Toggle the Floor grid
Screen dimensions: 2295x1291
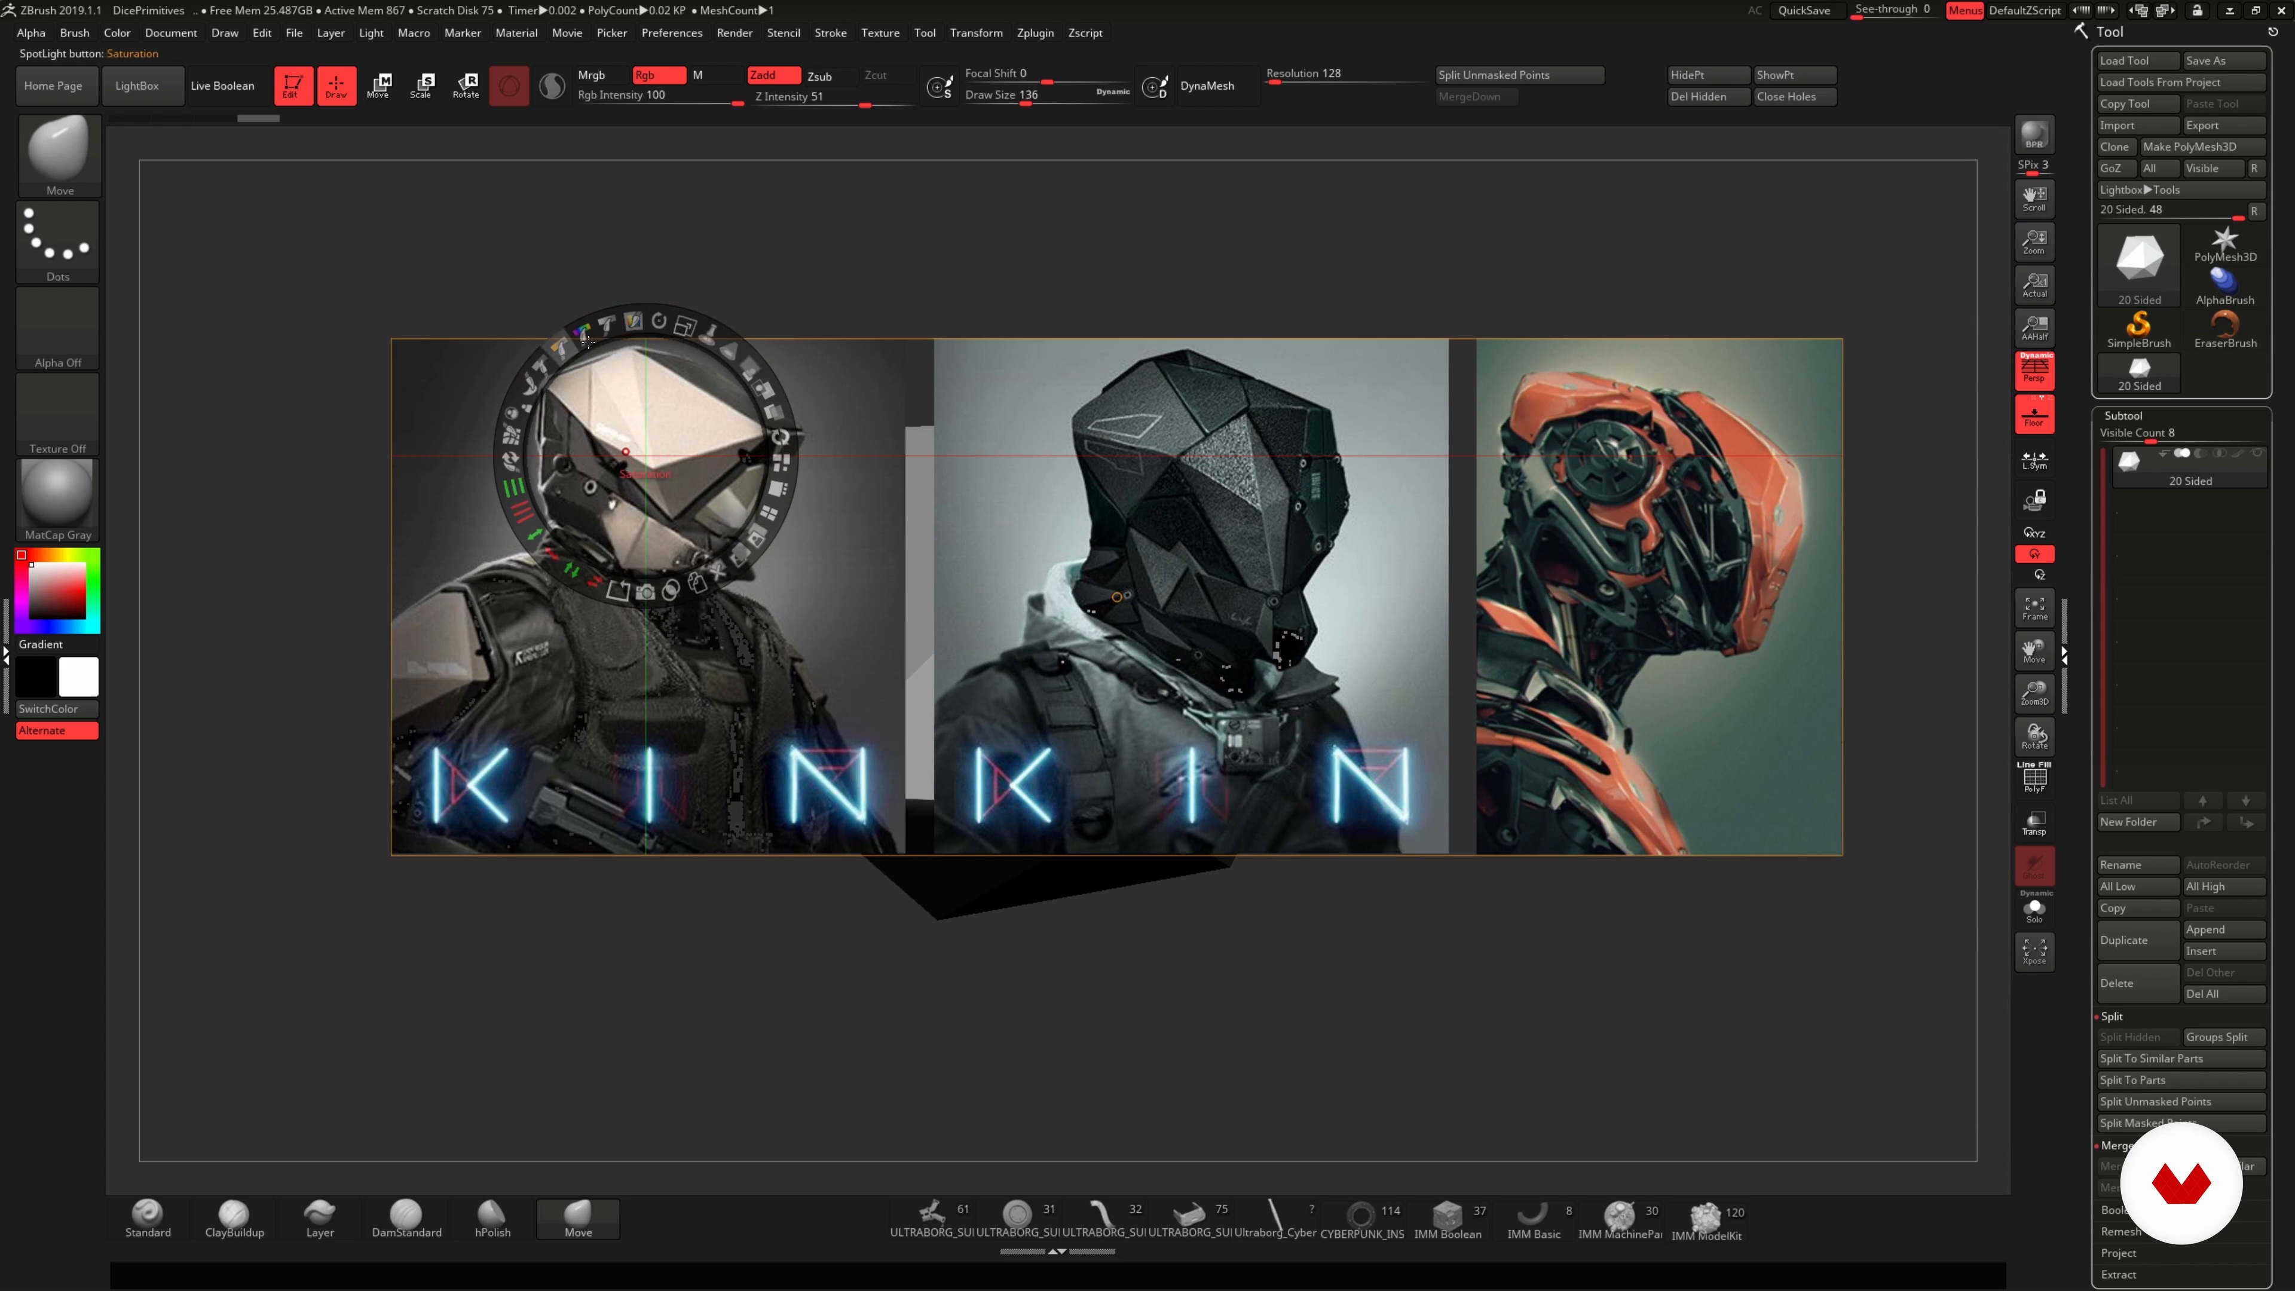[2034, 414]
